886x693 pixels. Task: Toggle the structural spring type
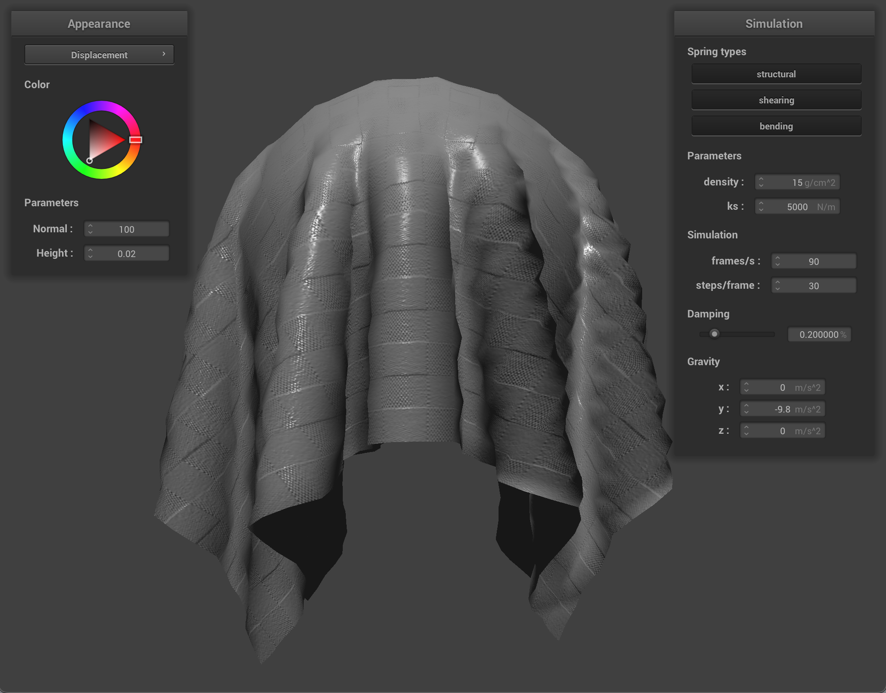[x=776, y=74]
